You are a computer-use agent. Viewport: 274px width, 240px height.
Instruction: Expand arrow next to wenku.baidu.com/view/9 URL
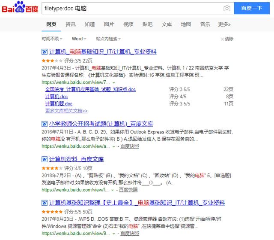(114, 234)
